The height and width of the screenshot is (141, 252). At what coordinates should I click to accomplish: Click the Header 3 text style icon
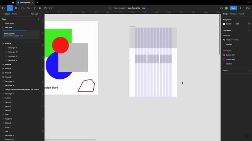224,40
